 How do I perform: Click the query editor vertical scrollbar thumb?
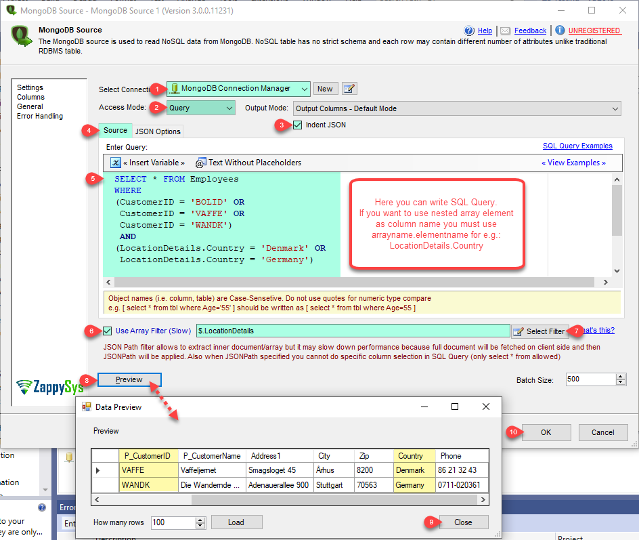point(617,211)
